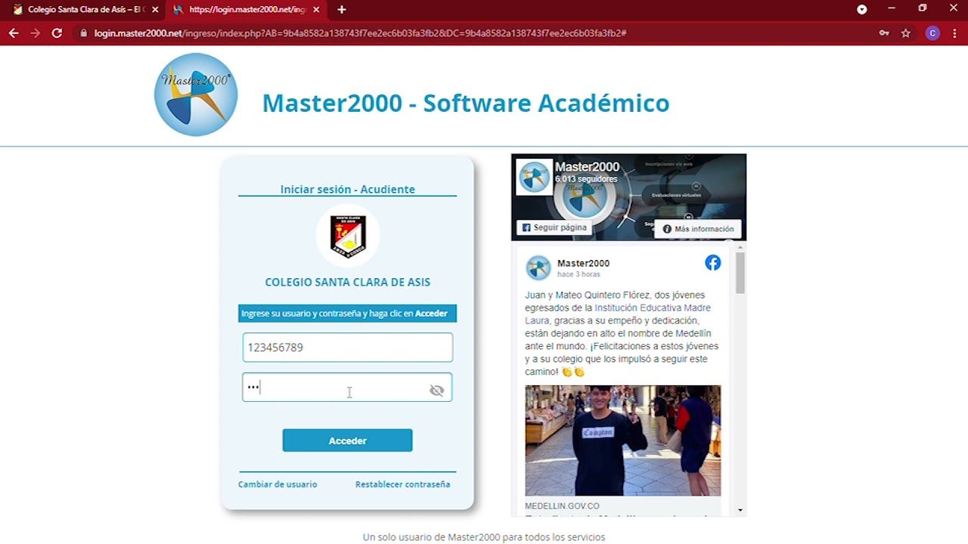The width and height of the screenshot is (968, 544).
Task: Open a new tab with plus icon
Action: [342, 10]
